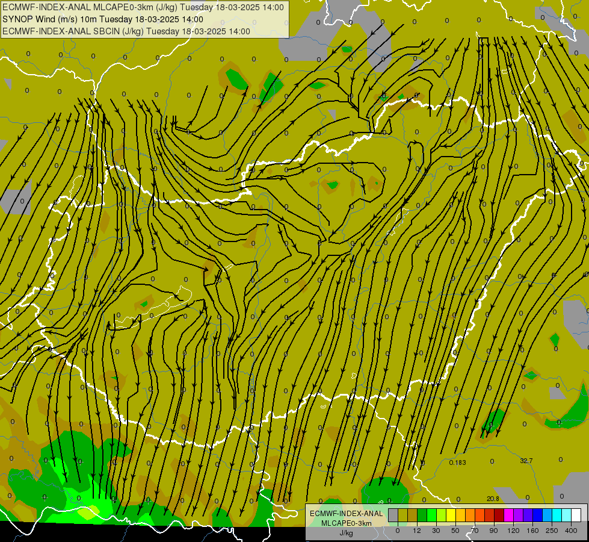589x542 pixels.
Task: Click the dark green legend swatch above 12
Action: 422,515
